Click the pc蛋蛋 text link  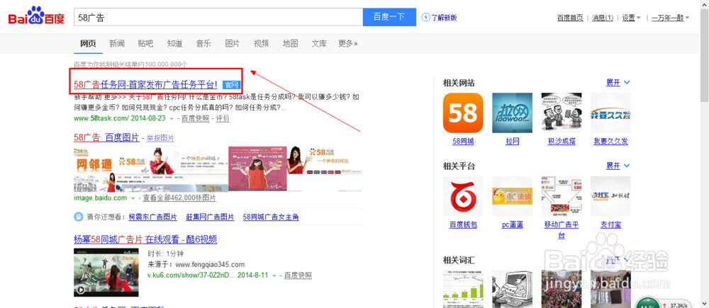[x=513, y=224]
